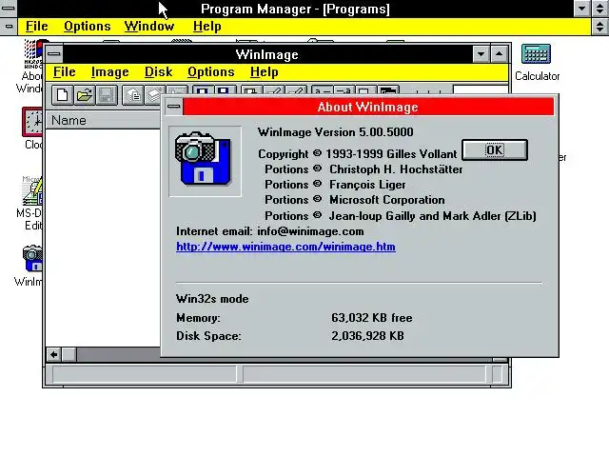Open the WinImage window control menu box
This screenshot has height=457, width=609.
(x=54, y=54)
